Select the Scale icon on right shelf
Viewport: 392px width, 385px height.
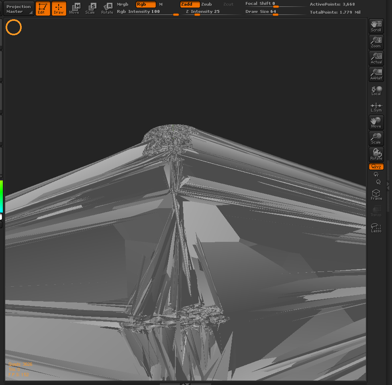(x=376, y=138)
